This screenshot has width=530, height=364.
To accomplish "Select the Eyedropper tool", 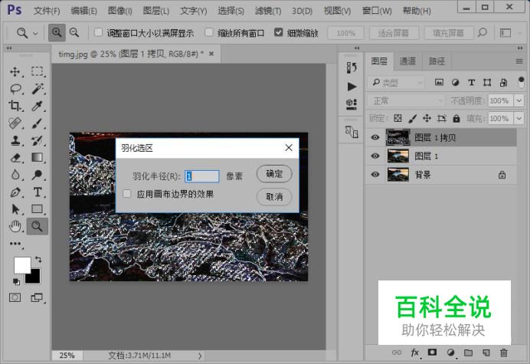I will [37, 106].
